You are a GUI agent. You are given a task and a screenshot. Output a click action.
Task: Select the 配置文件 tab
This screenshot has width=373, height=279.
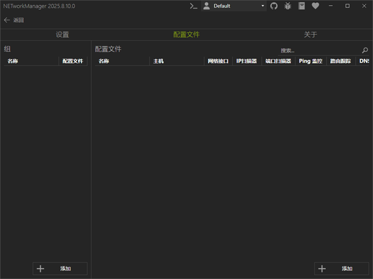187,34
